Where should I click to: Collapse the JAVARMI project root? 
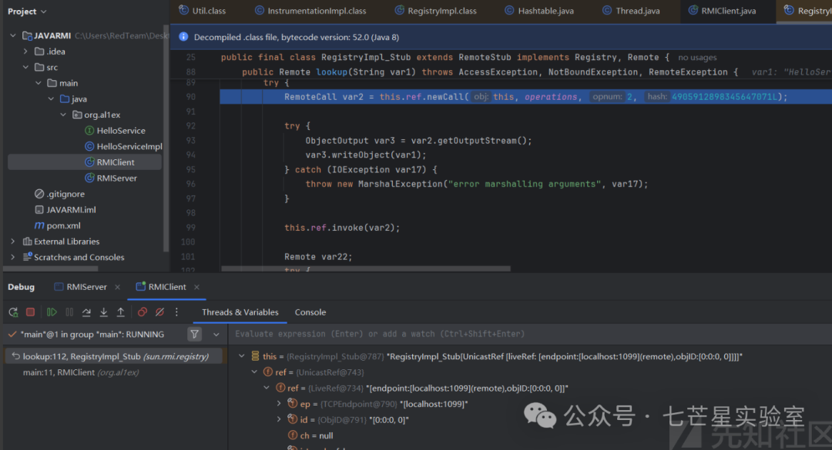pos(13,35)
